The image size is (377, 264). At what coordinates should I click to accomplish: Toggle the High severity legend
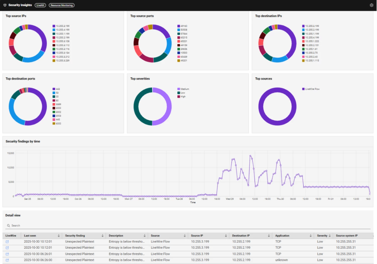click(181, 97)
